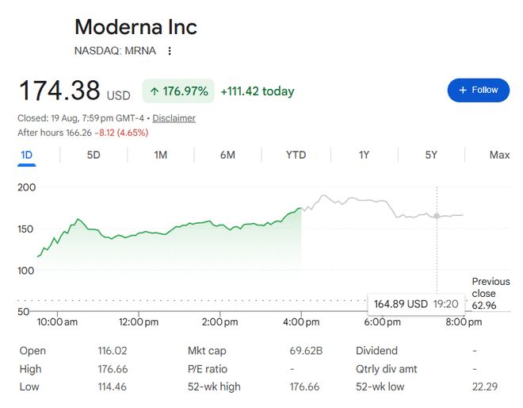Show the 6M chart range
Screen dimensions: 523x408
pyautogui.click(x=227, y=155)
